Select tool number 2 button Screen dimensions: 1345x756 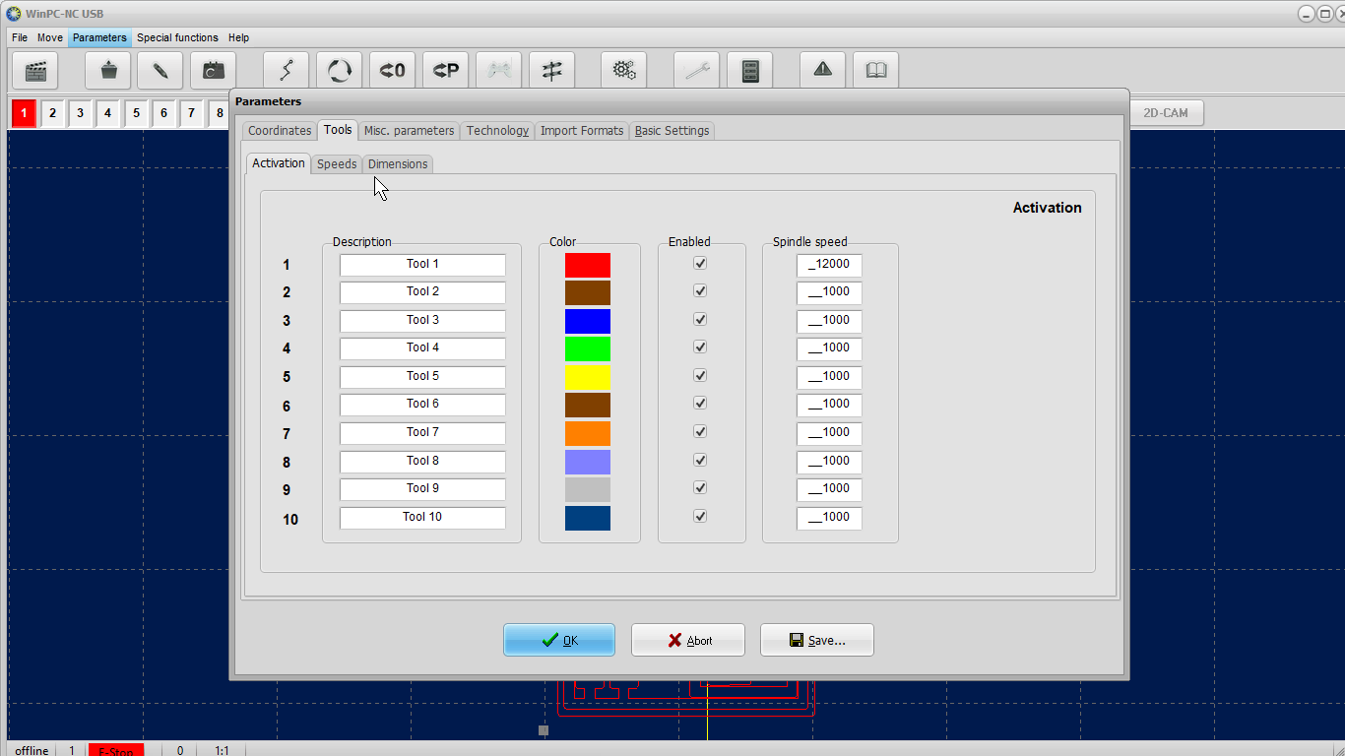(52, 113)
